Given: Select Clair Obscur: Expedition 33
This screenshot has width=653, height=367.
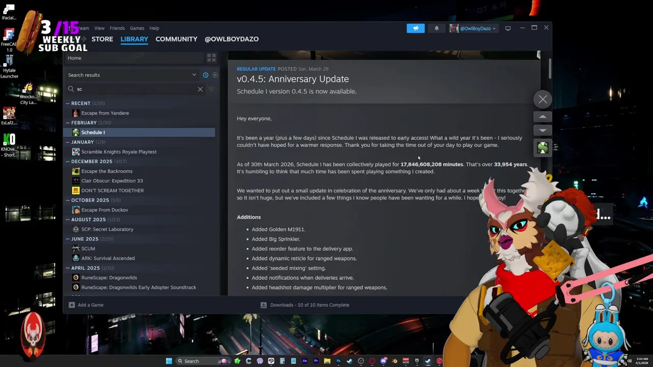Looking at the screenshot, I should 139,181.
